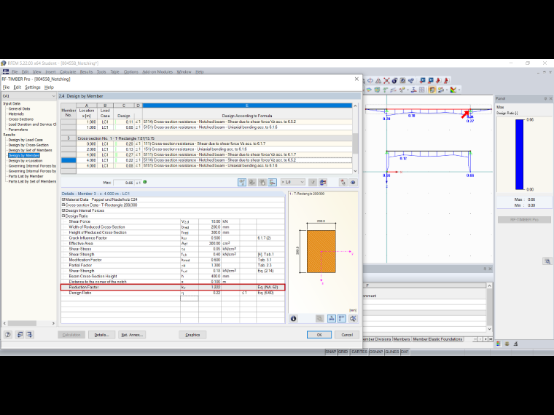
Task: Click the color palette icon at panel bottom
Action: click(x=499, y=344)
